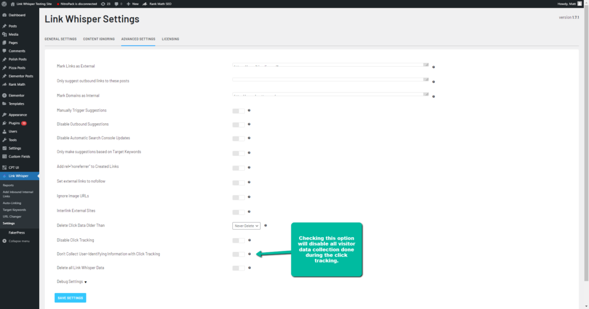Screen dimensions: 589x309
Task: Click Mark Links as External text area
Action: coord(331,65)
